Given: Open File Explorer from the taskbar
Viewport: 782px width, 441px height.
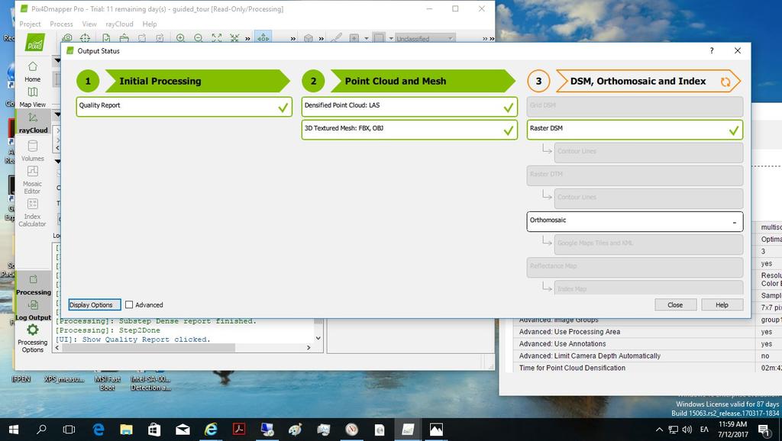Looking at the screenshot, I should 126,430.
